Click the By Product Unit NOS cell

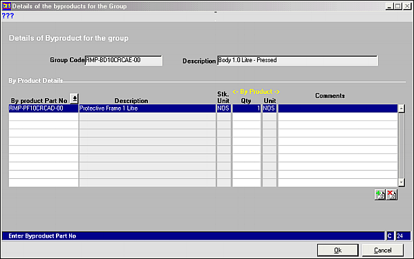270,108
